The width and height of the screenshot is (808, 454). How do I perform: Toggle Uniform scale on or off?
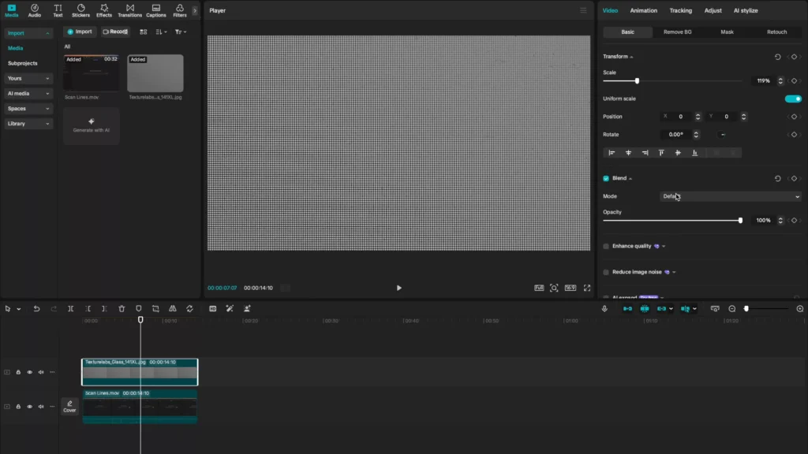(x=794, y=99)
